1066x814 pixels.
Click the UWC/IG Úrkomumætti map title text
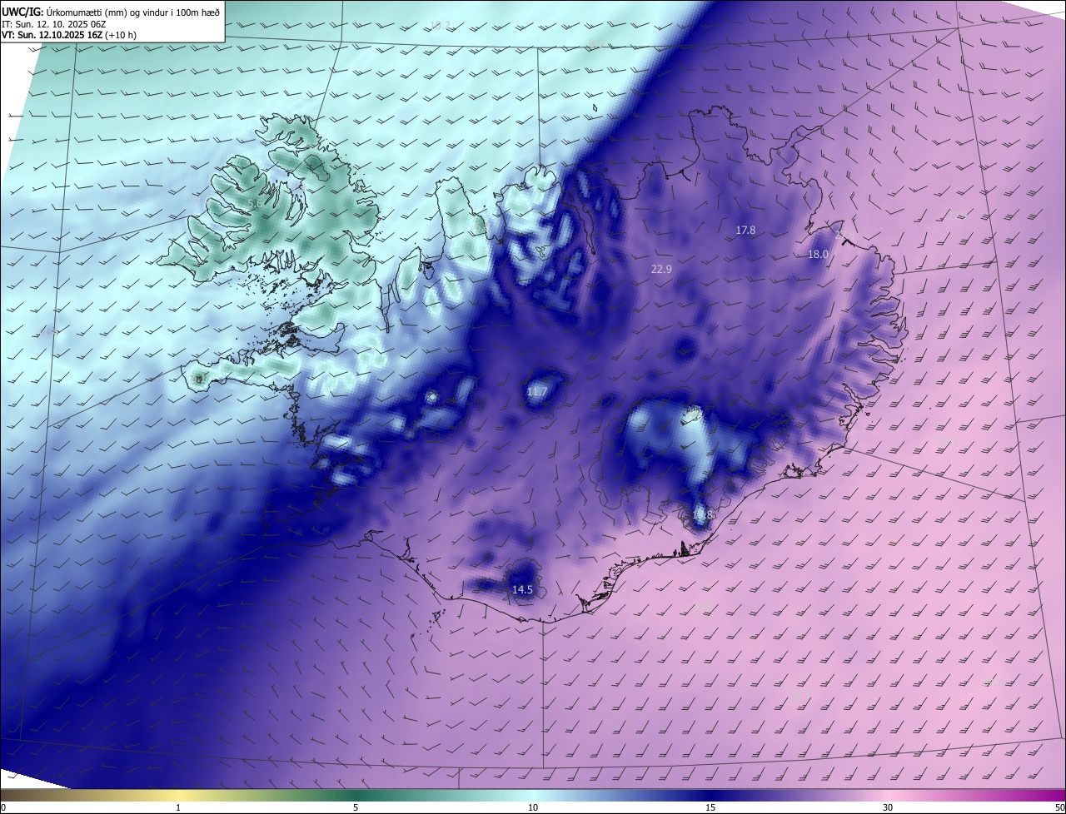tap(111, 12)
